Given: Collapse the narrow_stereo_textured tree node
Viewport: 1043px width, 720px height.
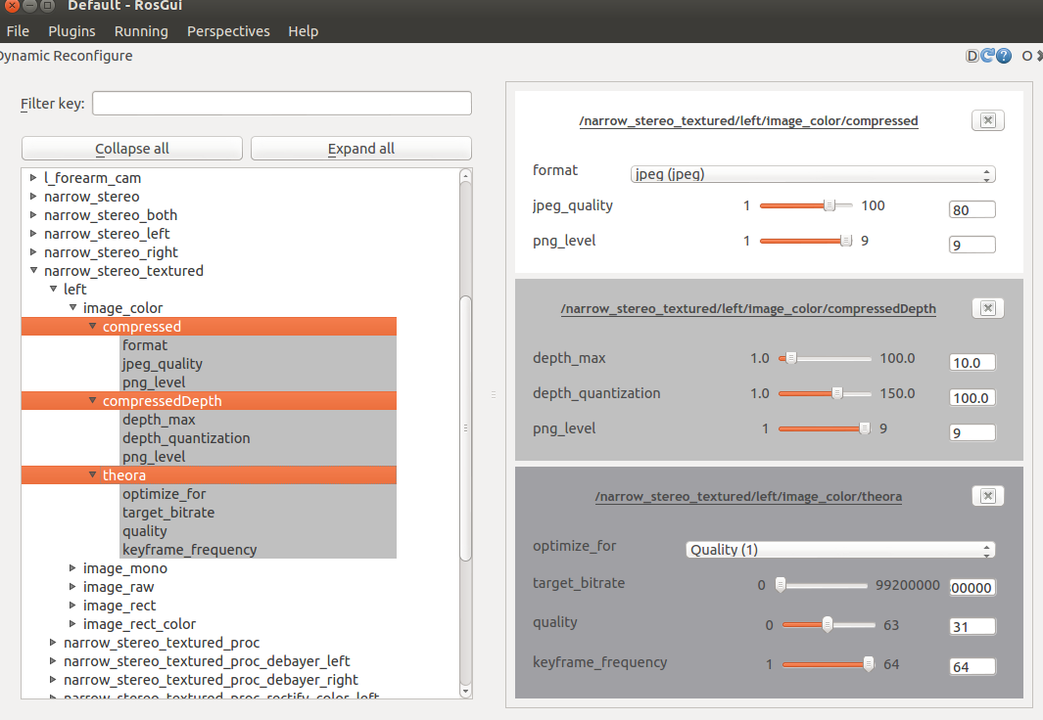Looking at the screenshot, I should pos(34,271).
